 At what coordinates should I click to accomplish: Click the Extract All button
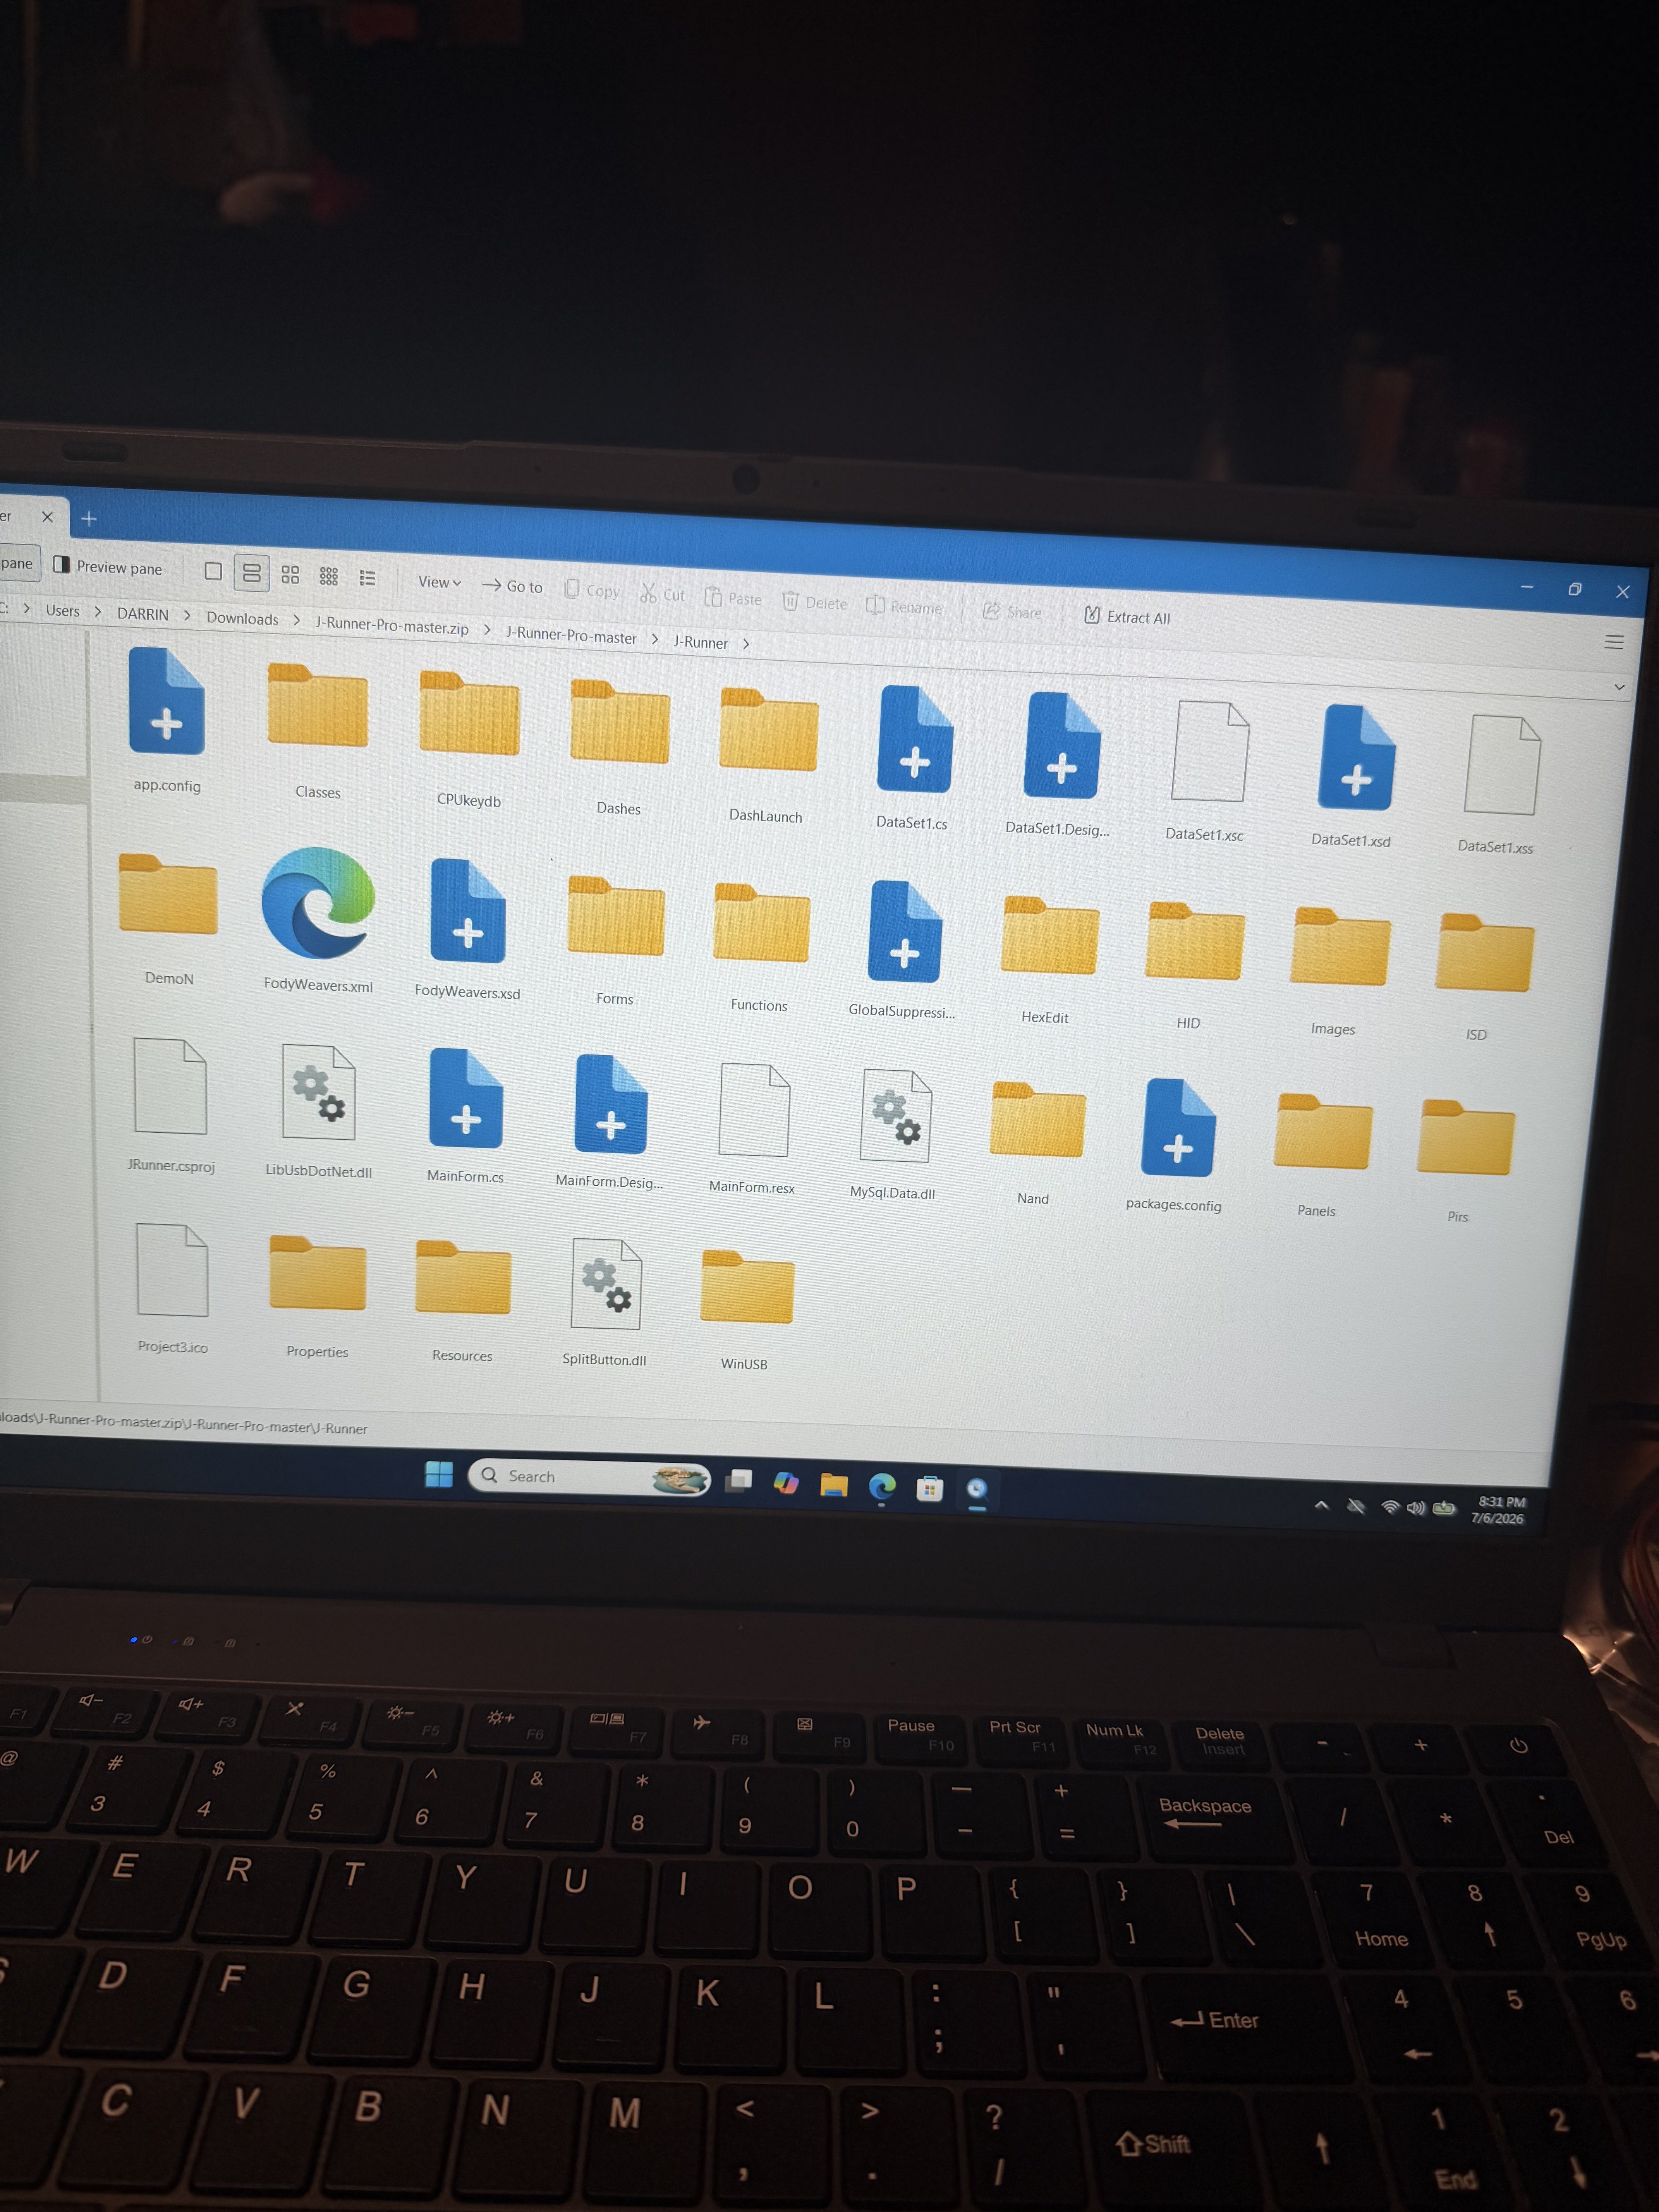(x=1127, y=616)
